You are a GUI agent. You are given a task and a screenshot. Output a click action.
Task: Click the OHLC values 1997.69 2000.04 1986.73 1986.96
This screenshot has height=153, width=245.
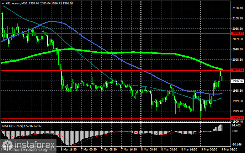click(x=51, y=3)
